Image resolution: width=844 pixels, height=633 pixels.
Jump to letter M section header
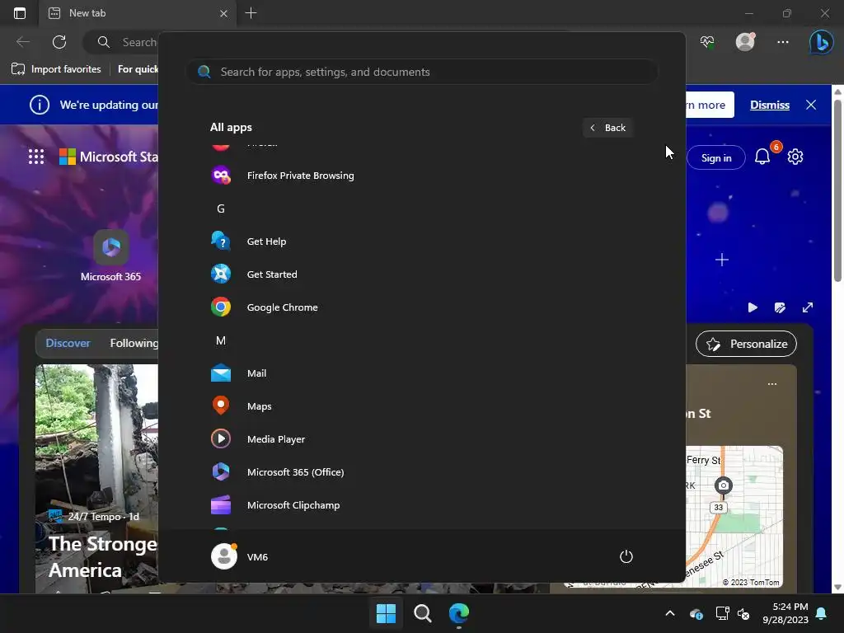click(221, 340)
